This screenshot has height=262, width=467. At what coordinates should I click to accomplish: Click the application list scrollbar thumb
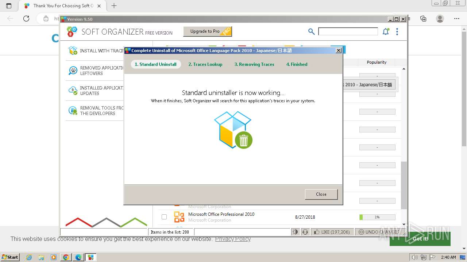click(404, 185)
